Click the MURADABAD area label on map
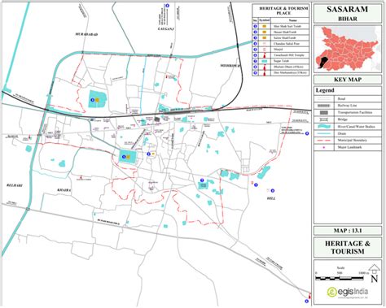 [x=86, y=34]
